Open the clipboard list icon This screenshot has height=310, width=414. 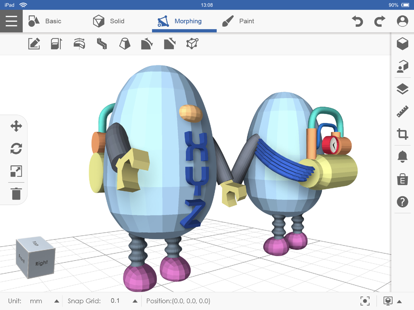point(402,179)
